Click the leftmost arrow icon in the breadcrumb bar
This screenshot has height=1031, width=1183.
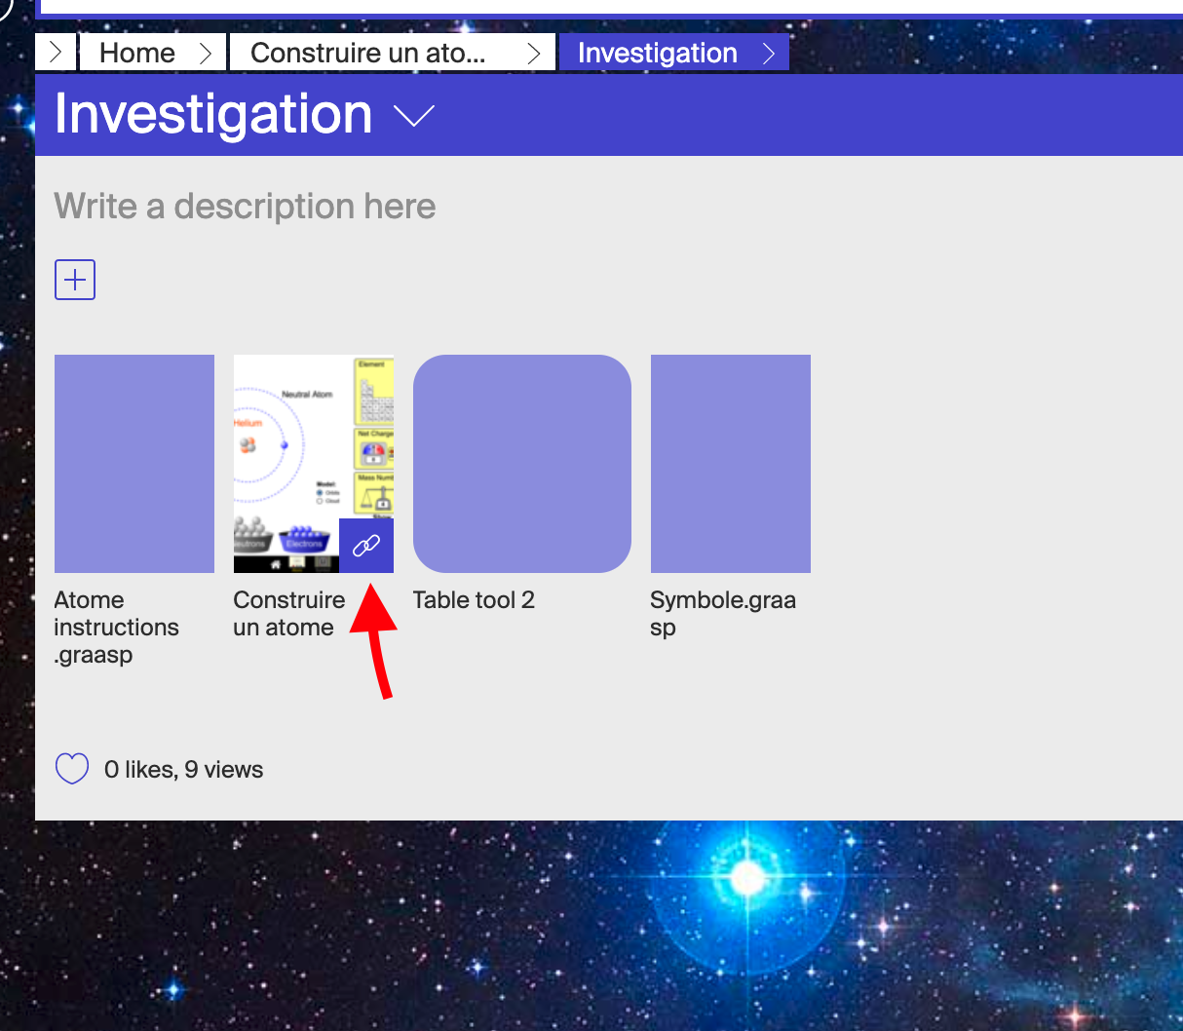[x=56, y=52]
